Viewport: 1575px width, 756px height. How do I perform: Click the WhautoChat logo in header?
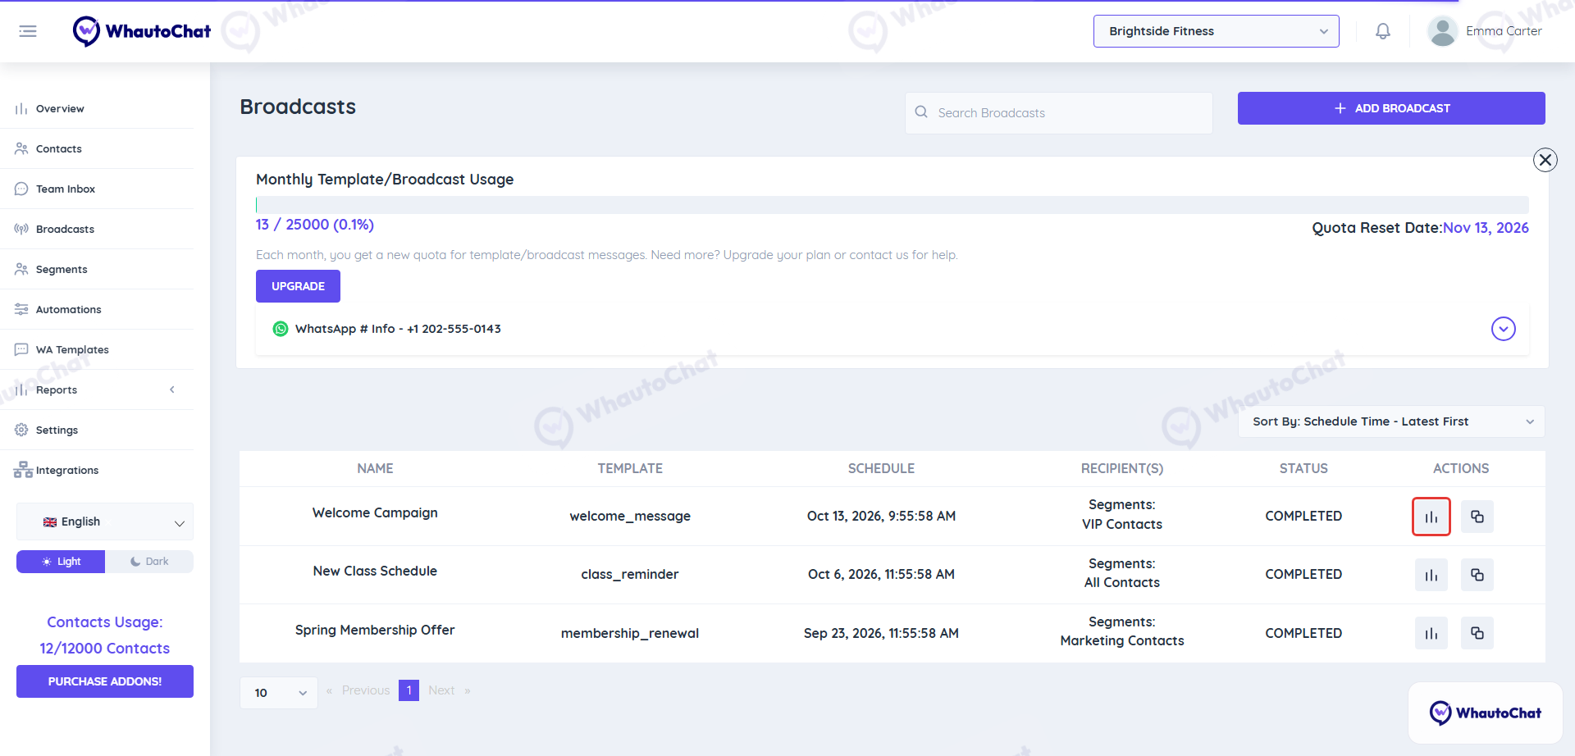142,31
